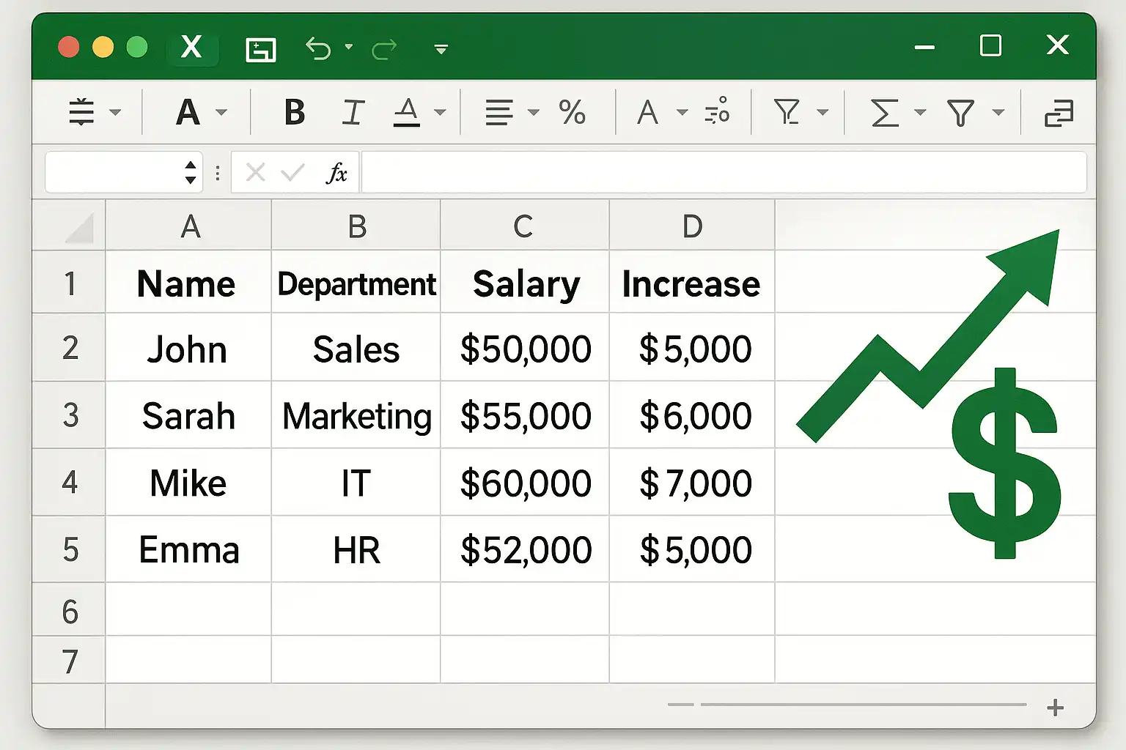Save the workbook using the save icon
The height and width of the screenshot is (750, 1126).
tap(260, 49)
